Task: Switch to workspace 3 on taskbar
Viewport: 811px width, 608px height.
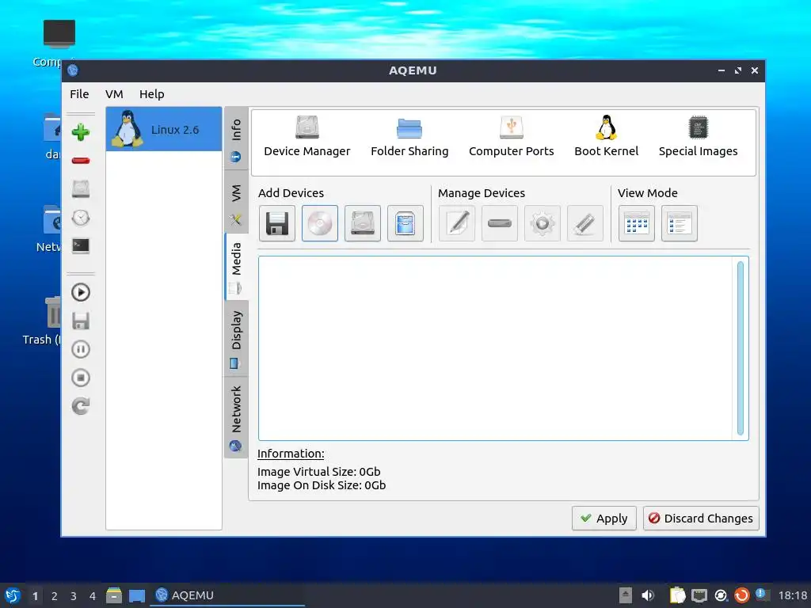Action: pyautogui.click(x=74, y=595)
